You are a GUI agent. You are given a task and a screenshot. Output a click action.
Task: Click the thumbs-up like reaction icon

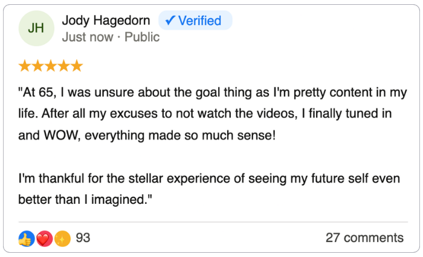(x=27, y=238)
